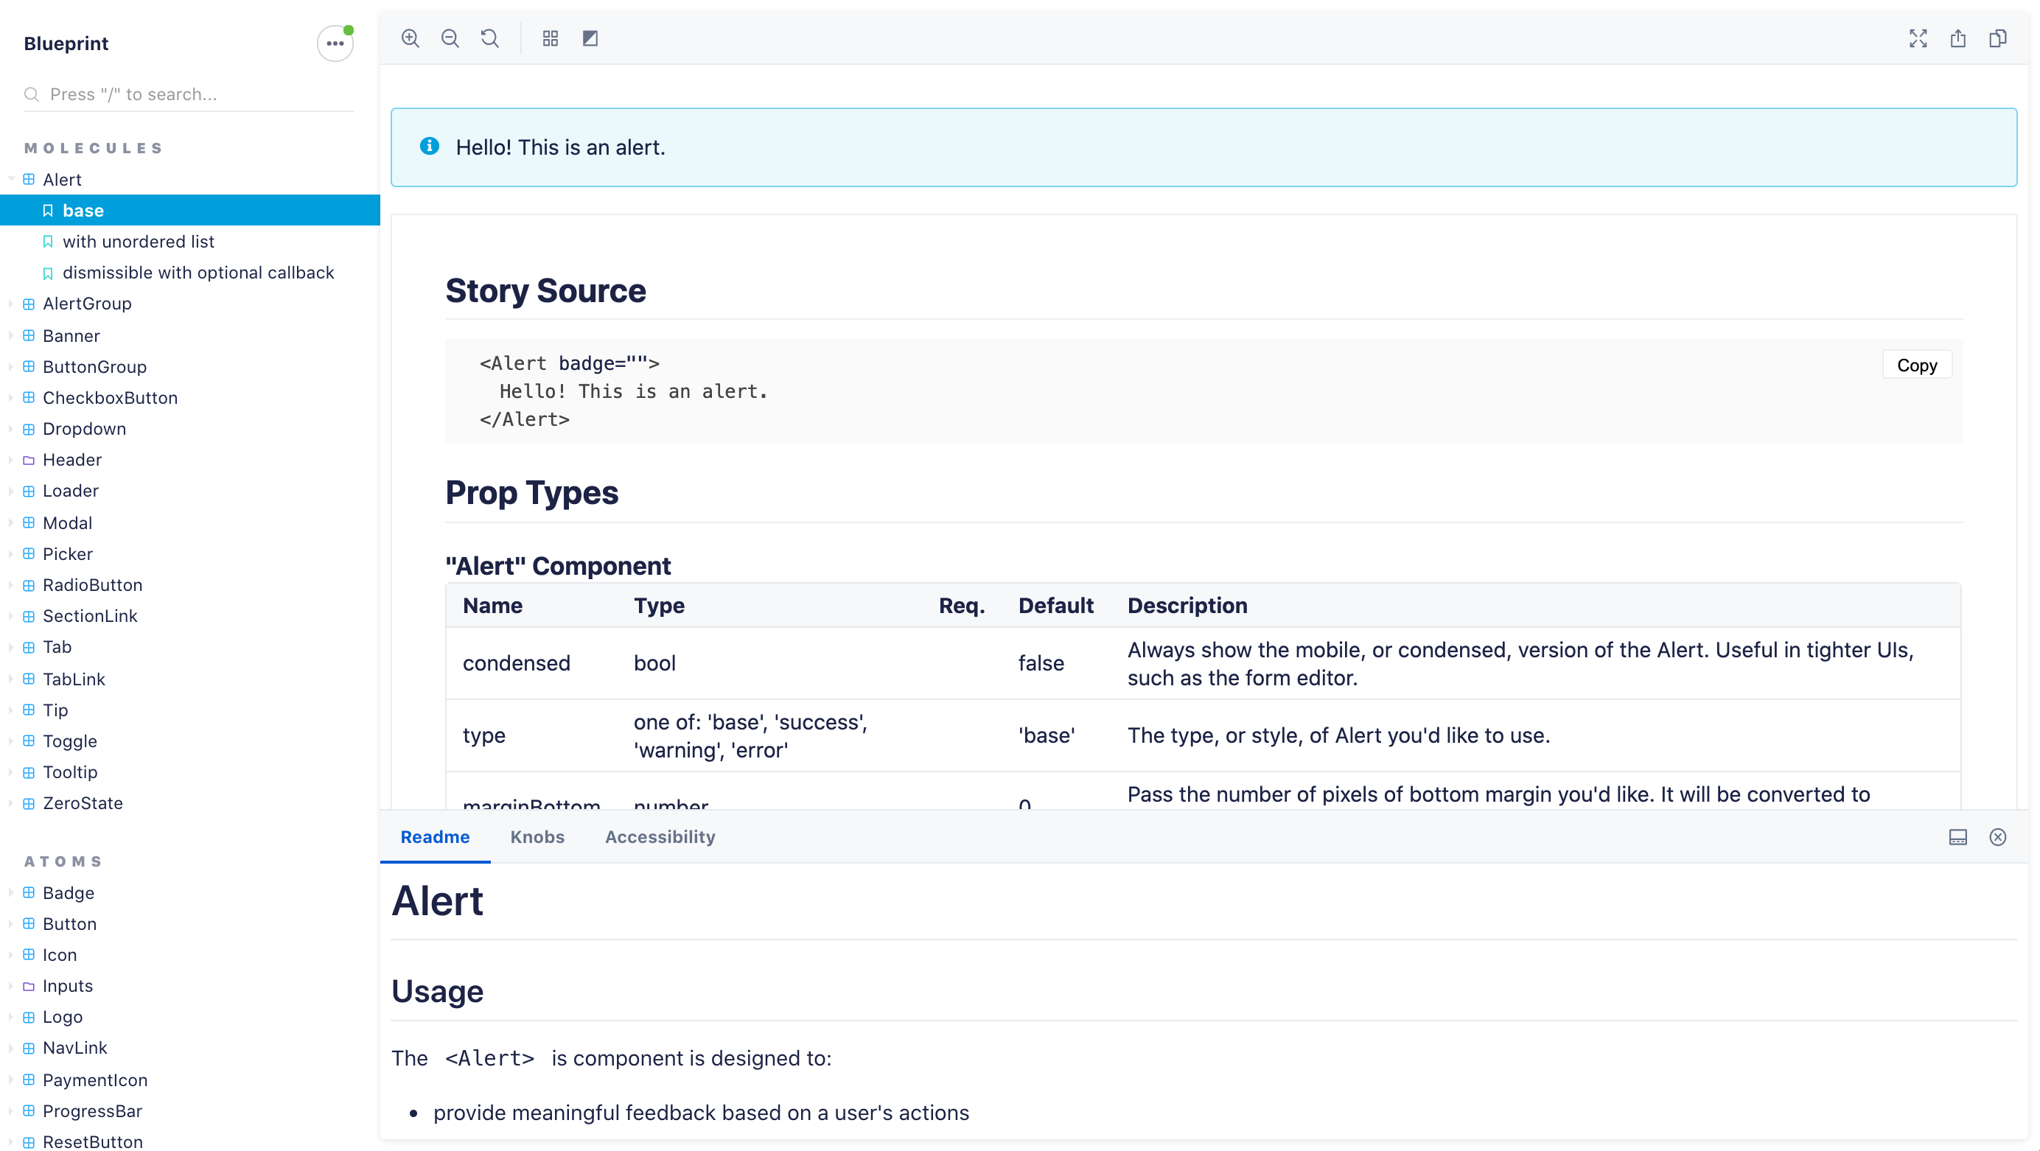2040x1151 pixels.
Task: Collapse the Alert component tree
Action: pos(62,180)
